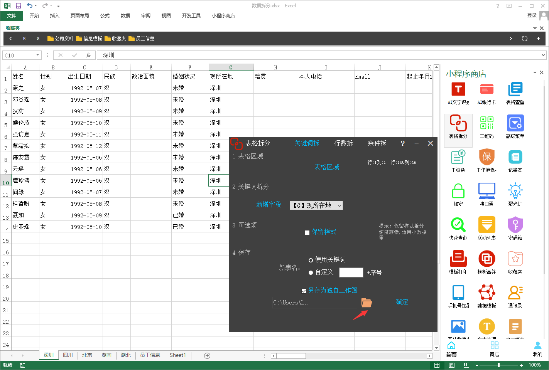This screenshot has height=370, width=549.
Task: Launch the 模板合并 tool
Action: tap(487, 263)
